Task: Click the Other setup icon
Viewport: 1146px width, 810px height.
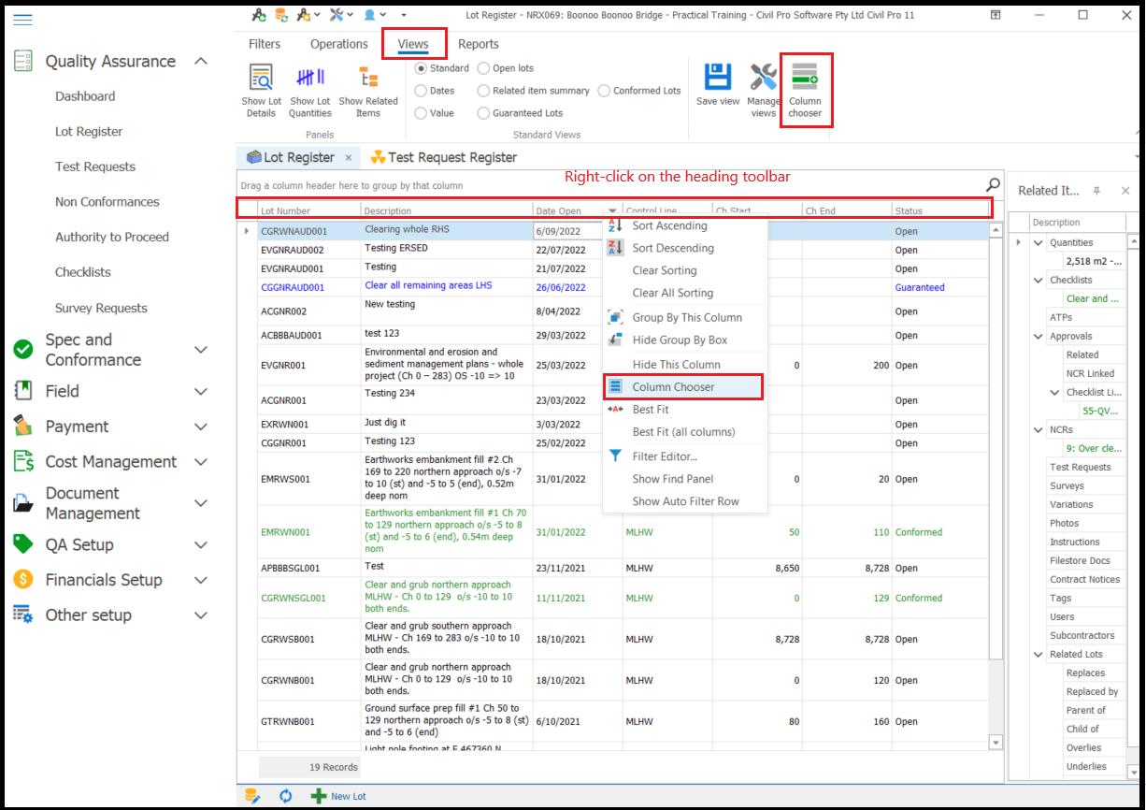Action: pyautogui.click(x=23, y=615)
